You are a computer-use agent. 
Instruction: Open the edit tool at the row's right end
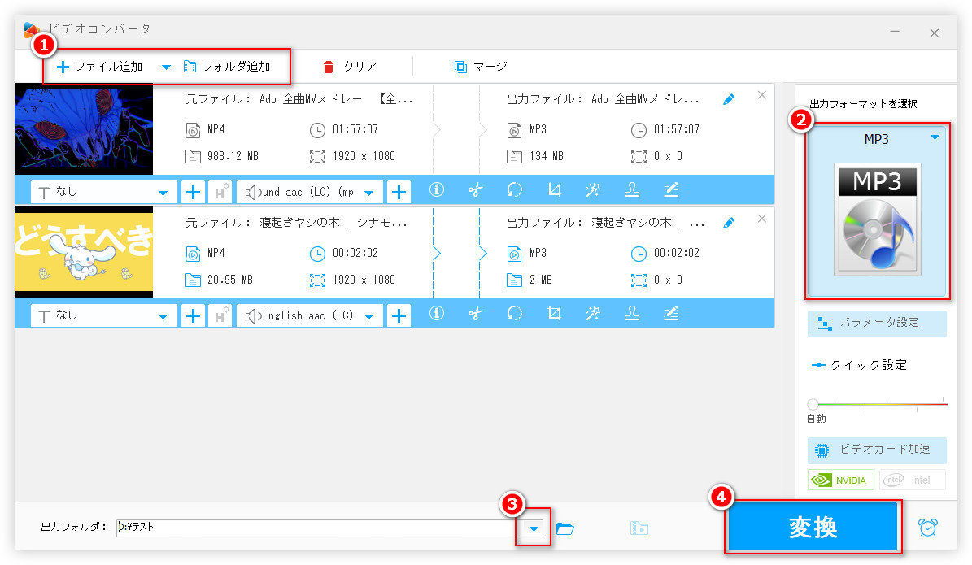671,190
